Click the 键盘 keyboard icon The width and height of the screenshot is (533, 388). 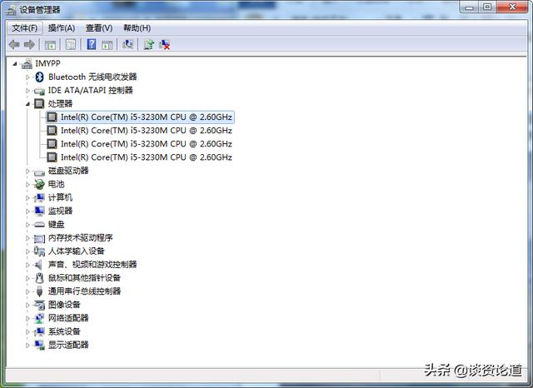tap(39, 225)
